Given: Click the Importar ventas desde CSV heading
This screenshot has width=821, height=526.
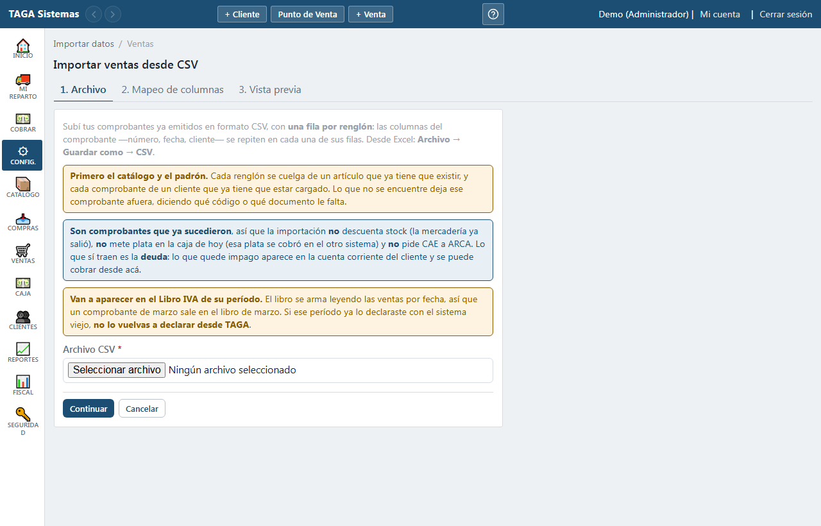Looking at the screenshot, I should click(126, 65).
